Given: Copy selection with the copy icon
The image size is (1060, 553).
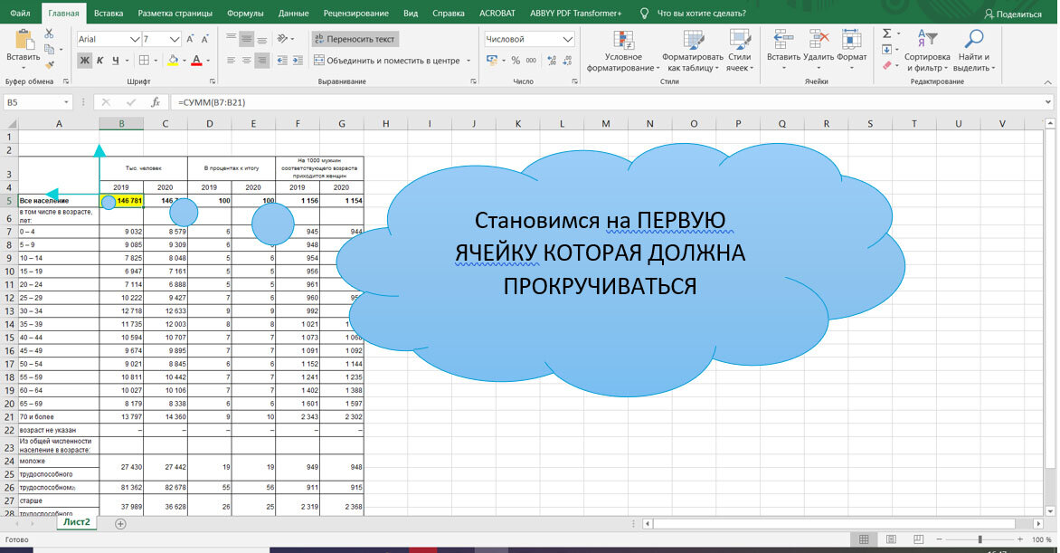Looking at the screenshot, I should 49,50.
